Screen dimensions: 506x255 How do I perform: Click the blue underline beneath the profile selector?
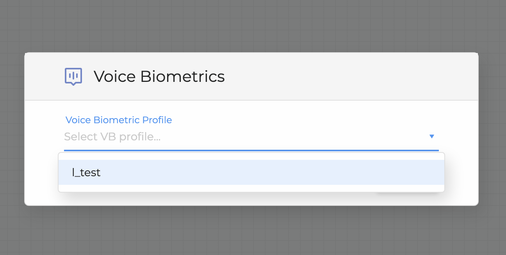251,150
